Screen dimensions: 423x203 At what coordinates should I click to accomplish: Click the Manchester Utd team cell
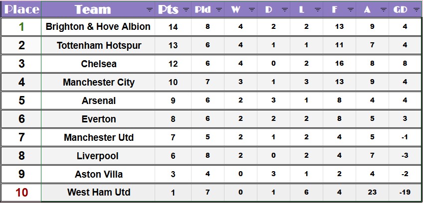(99, 137)
